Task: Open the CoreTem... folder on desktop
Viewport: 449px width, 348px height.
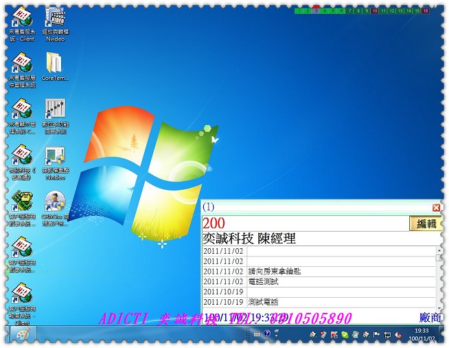Action: [x=54, y=67]
